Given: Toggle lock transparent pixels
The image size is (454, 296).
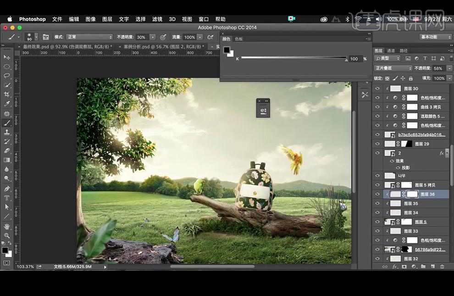Looking at the screenshot, I should (387, 78).
